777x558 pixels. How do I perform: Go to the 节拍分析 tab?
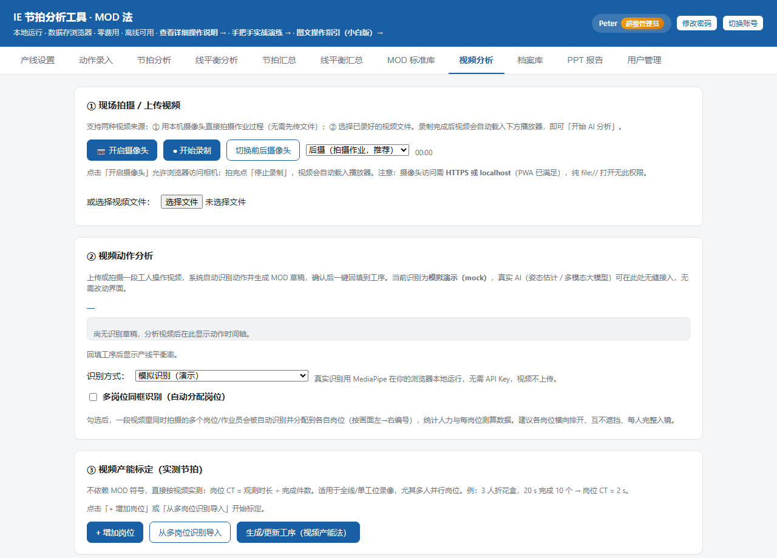(154, 60)
